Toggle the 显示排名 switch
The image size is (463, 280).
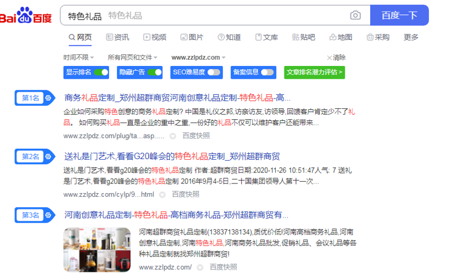(101, 72)
